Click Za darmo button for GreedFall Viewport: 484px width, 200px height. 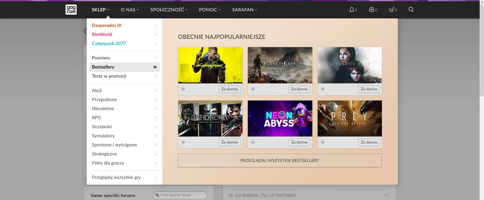pyautogui.click(x=299, y=89)
